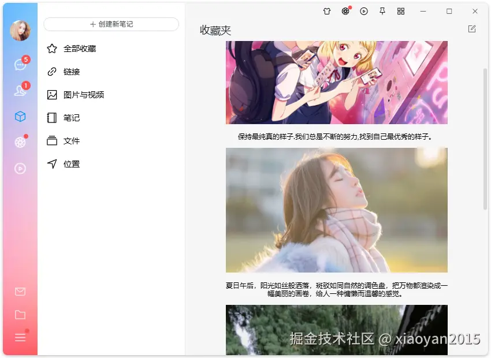Click the favorites list vertical scrollbar
The image size is (491, 358).
(485, 139)
